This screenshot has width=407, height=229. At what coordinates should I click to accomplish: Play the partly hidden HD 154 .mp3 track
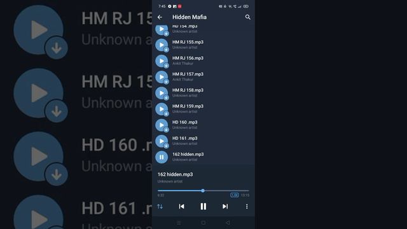click(162, 29)
